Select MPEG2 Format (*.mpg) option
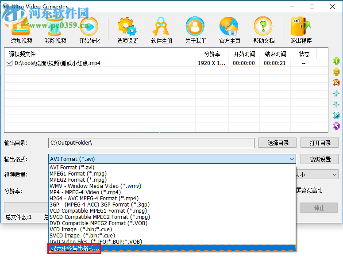Image resolution: width=343 pixels, height=264 pixels. click(x=172, y=180)
